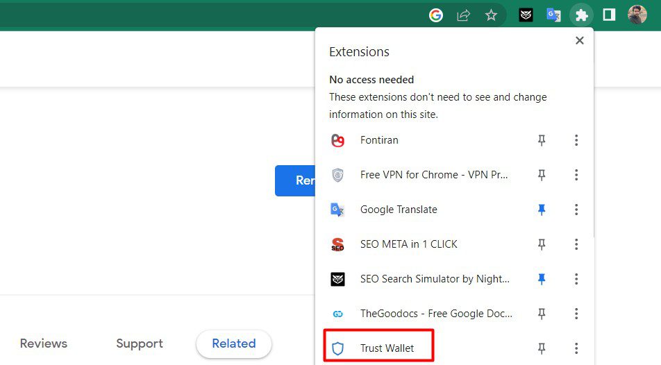The height and width of the screenshot is (365, 661).
Task: Switch to the Support tab
Action: pos(140,343)
